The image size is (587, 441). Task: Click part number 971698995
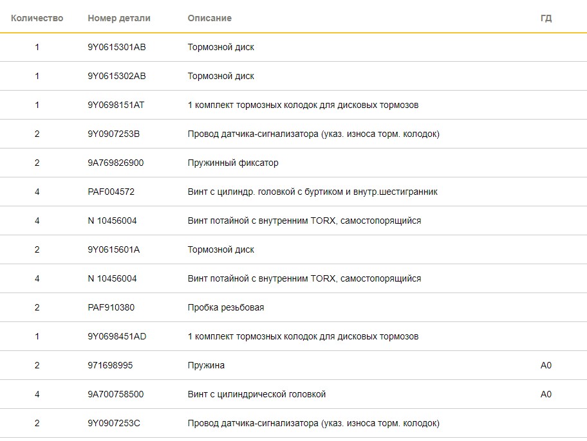(x=110, y=365)
